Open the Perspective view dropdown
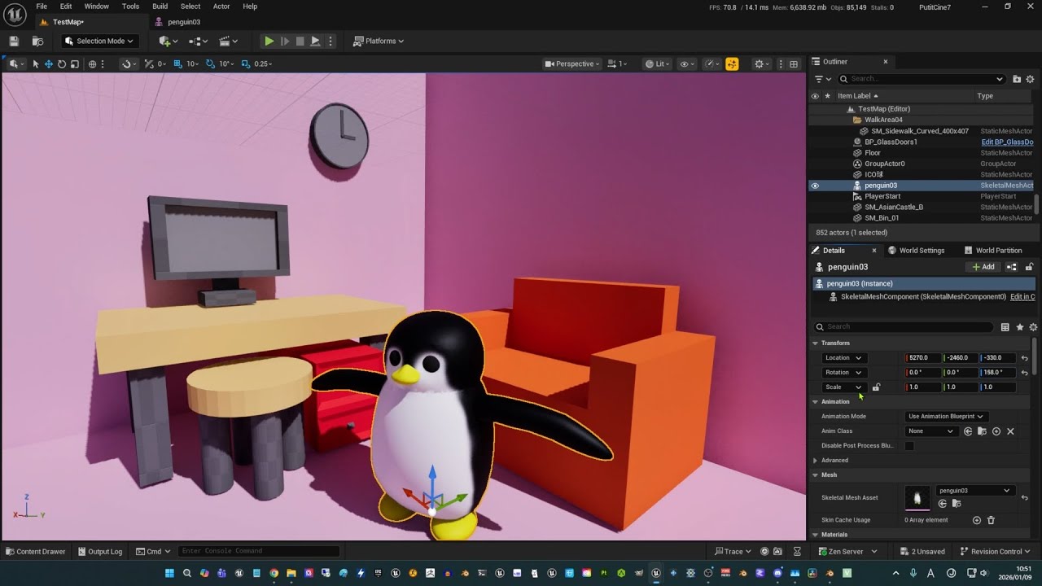The width and height of the screenshot is (1042, 586). pyautogui.click(x=572, y=63)
